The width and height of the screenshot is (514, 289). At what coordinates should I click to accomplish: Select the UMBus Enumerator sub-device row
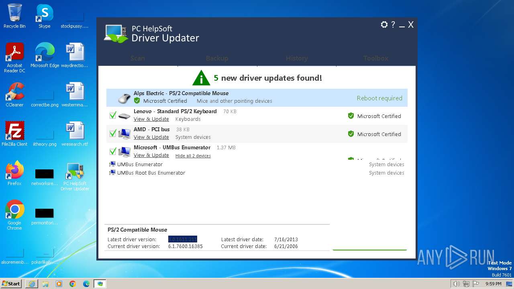coord(257,164)
